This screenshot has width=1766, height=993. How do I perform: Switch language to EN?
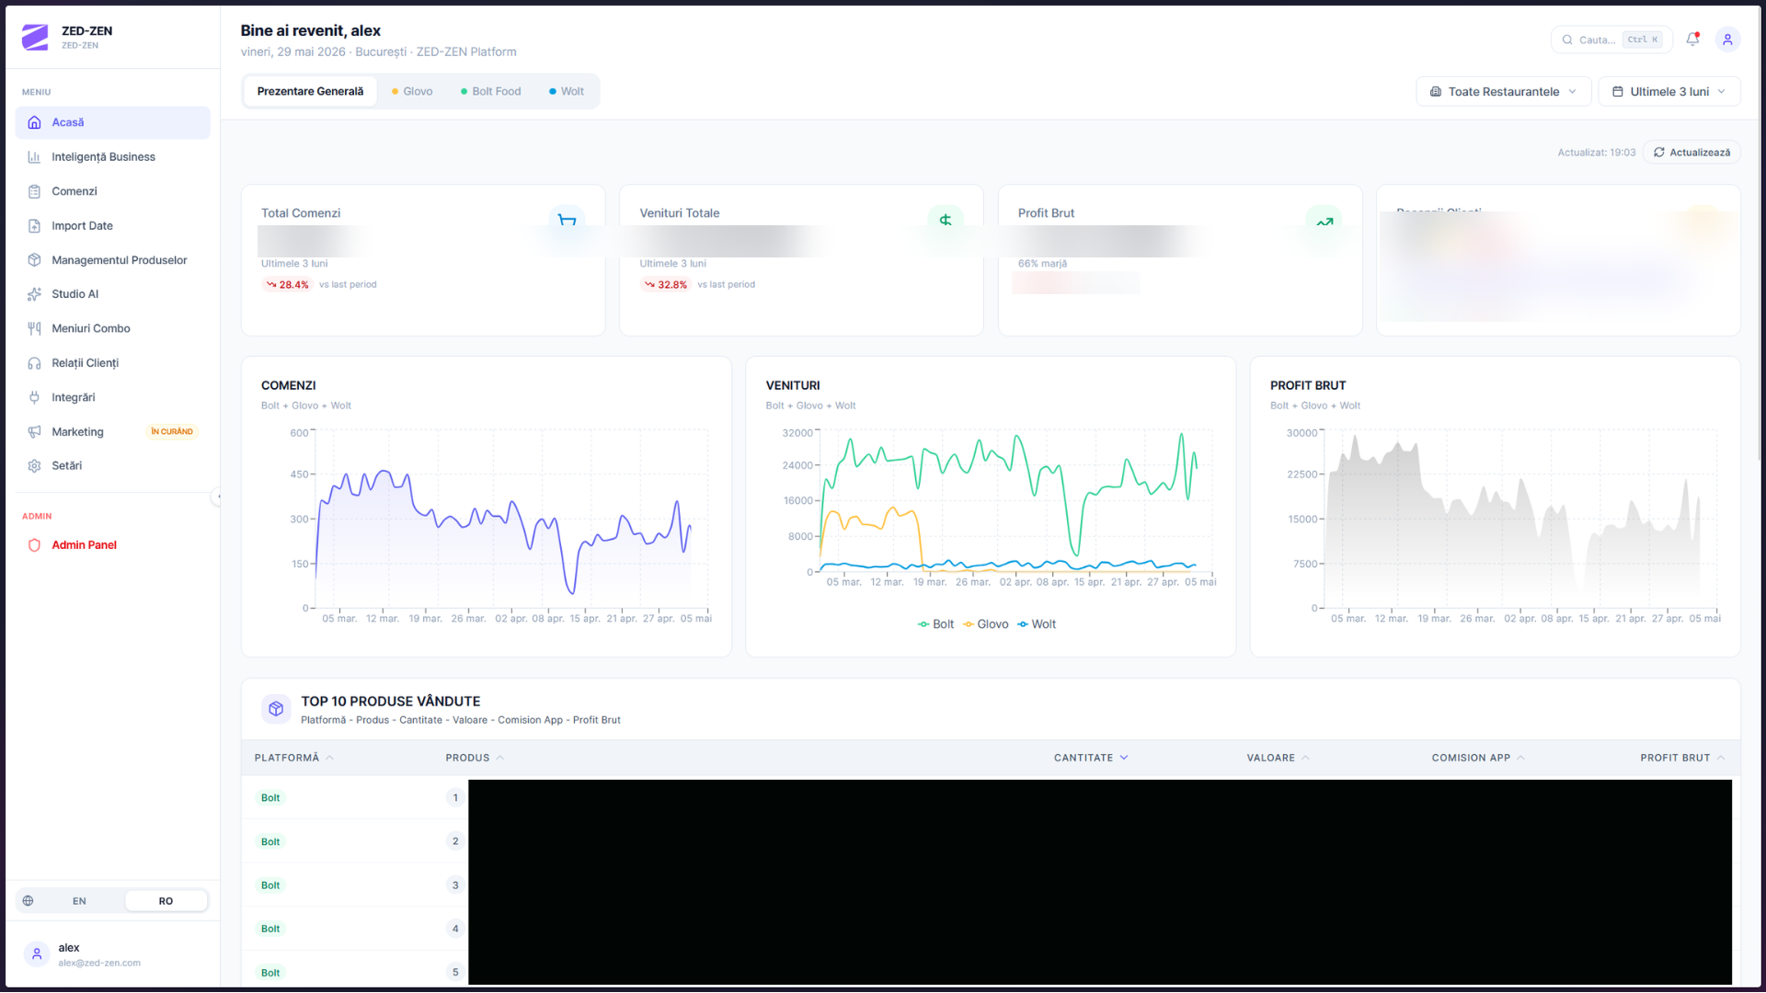click(x=79, y=901)
